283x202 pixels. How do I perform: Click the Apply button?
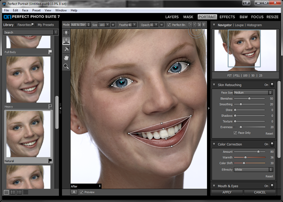[x=226, y=193]
